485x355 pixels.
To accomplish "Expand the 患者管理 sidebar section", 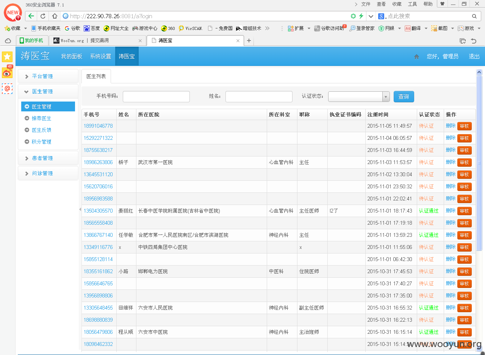I will [48, 158].
